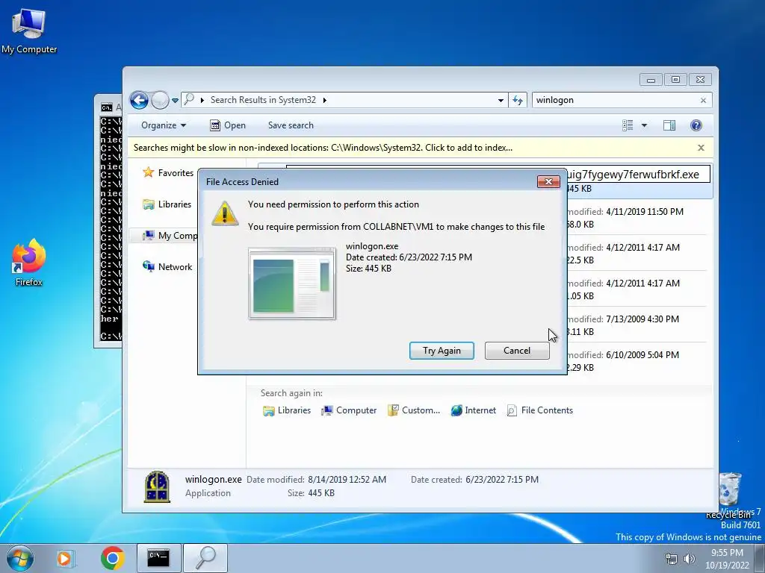Search again on the Internet

(473, 411)
